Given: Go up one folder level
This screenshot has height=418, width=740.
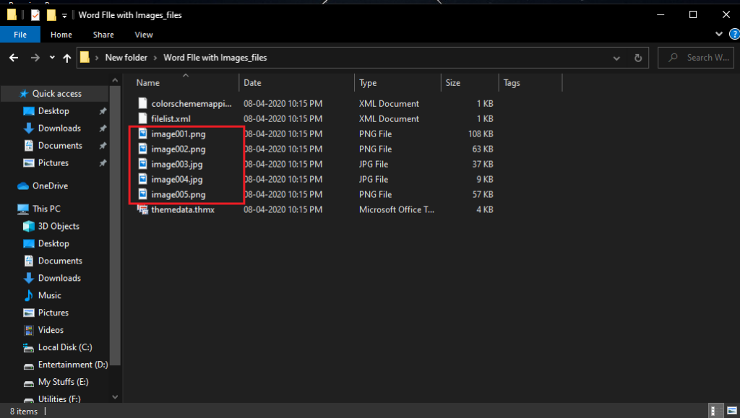Looking at the screenshot, I should [x=67, y=58].
